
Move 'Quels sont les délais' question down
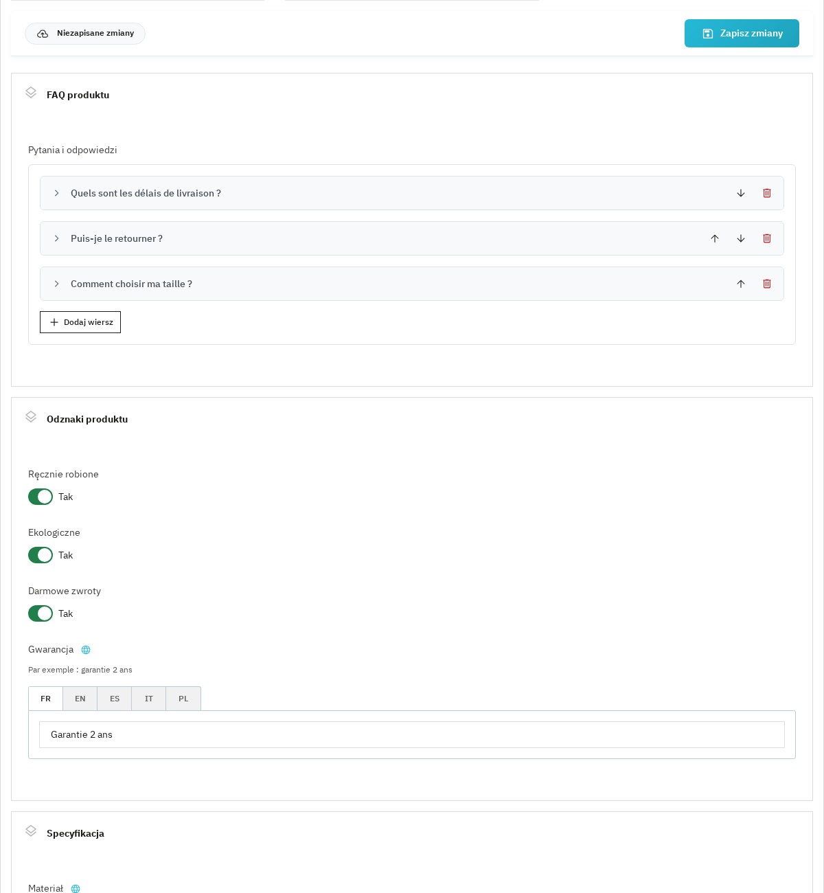(741, 193)
